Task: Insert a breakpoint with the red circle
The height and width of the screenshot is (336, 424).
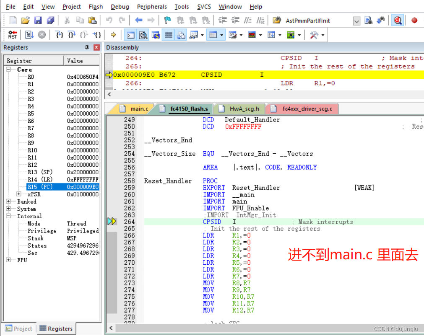Action: point(414,20)
